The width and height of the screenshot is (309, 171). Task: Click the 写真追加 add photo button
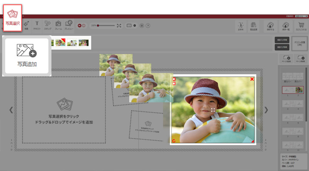(27, 56)
